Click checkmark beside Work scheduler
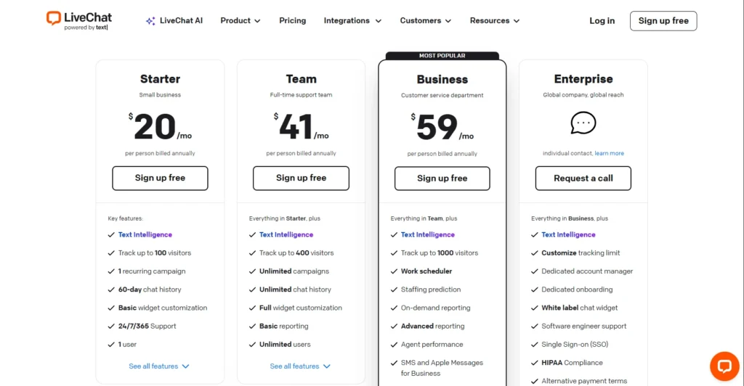744x386 pixels. point(394,271)
